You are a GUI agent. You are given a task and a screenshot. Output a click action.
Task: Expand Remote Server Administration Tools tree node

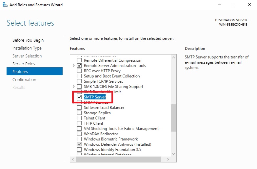[74, 66]
